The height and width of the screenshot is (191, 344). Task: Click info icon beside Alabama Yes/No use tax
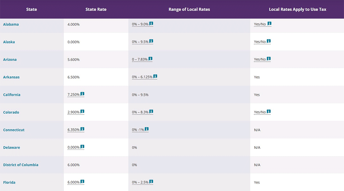269,24
